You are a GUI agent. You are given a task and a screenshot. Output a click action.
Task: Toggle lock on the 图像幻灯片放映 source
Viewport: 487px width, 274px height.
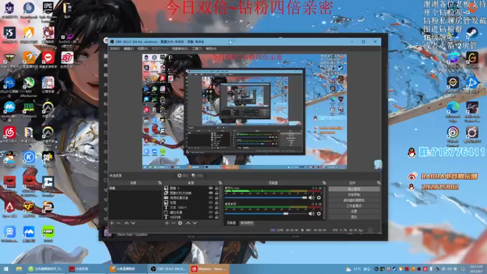[217, 193]
